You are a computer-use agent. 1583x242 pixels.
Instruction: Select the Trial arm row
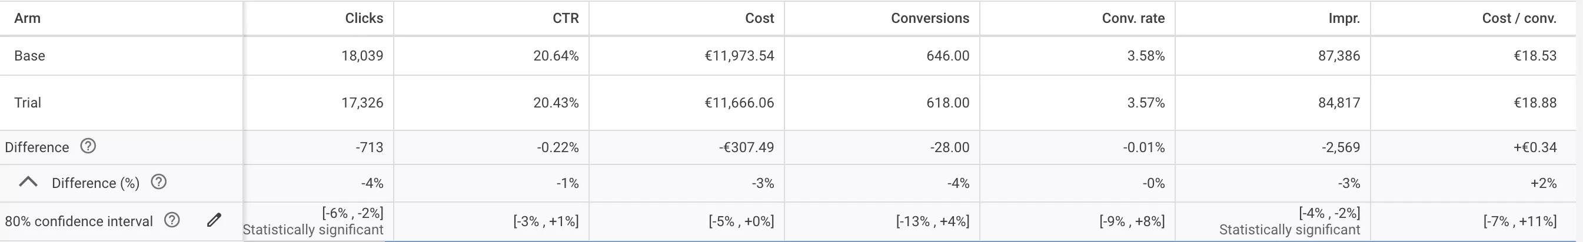[x=791, y=102]
